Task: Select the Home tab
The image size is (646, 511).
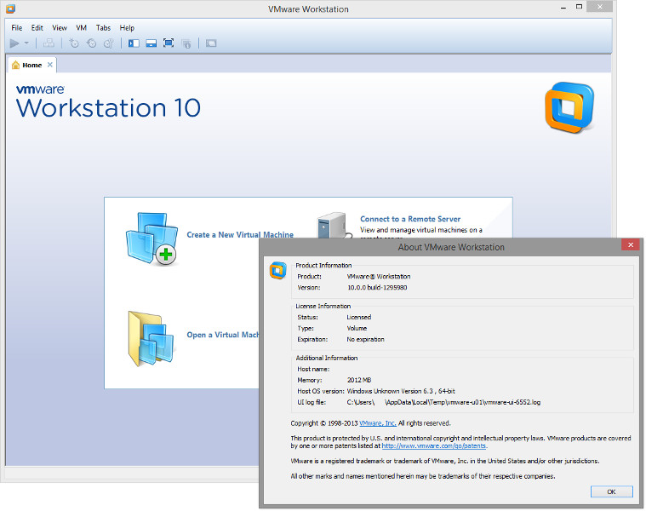Action: (x=31, y=65)
